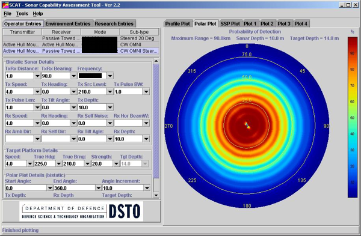Switch to Environment Entries tab
The width and height of the screenshot is (361, 236).
coord(68,23)
